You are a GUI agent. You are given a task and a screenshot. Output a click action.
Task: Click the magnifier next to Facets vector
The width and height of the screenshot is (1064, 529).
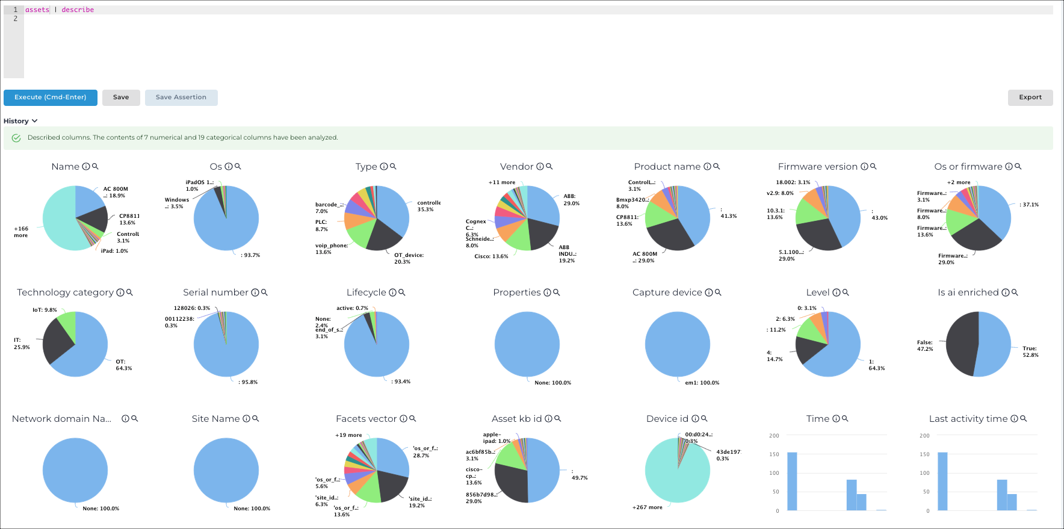click(412, 419)
